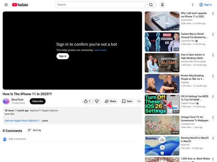Open iPhone 11 in 2025 video thumbnail
The width and height of the screenshot is (217, 162).
coord(162,21)
